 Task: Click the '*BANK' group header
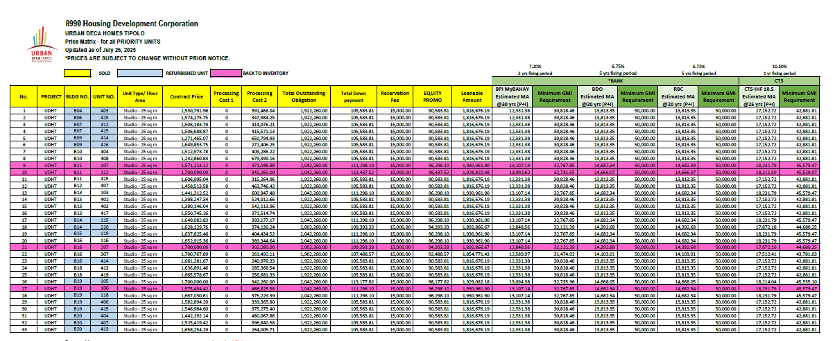(616, 80)
